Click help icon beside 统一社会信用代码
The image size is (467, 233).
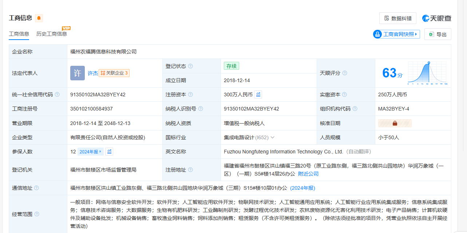[x=57, y=95]
